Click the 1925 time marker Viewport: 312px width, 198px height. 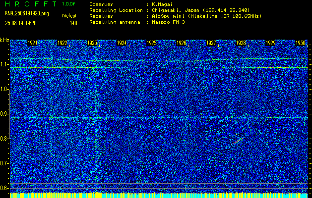(152, 43)
